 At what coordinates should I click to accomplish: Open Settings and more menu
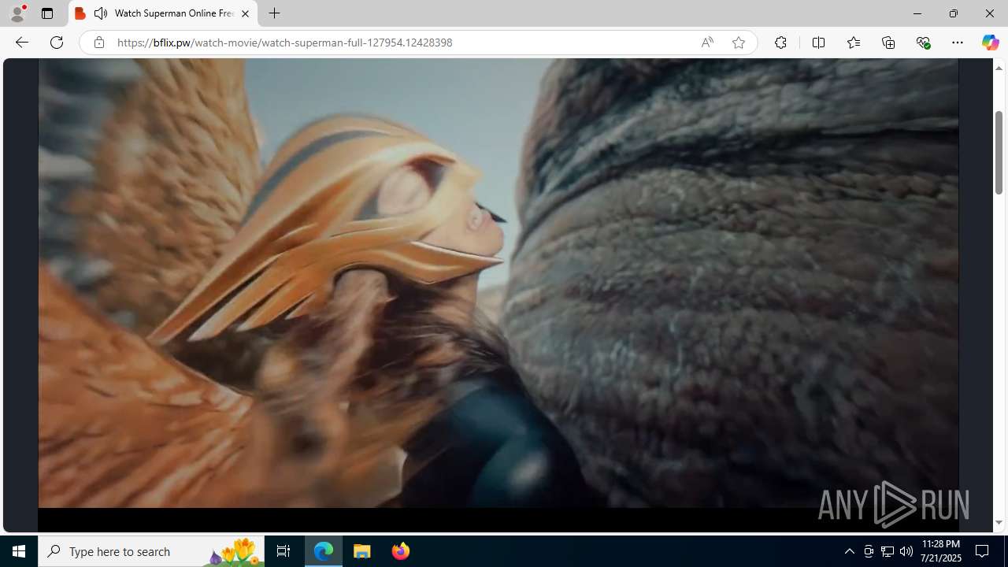coord(958,43)
